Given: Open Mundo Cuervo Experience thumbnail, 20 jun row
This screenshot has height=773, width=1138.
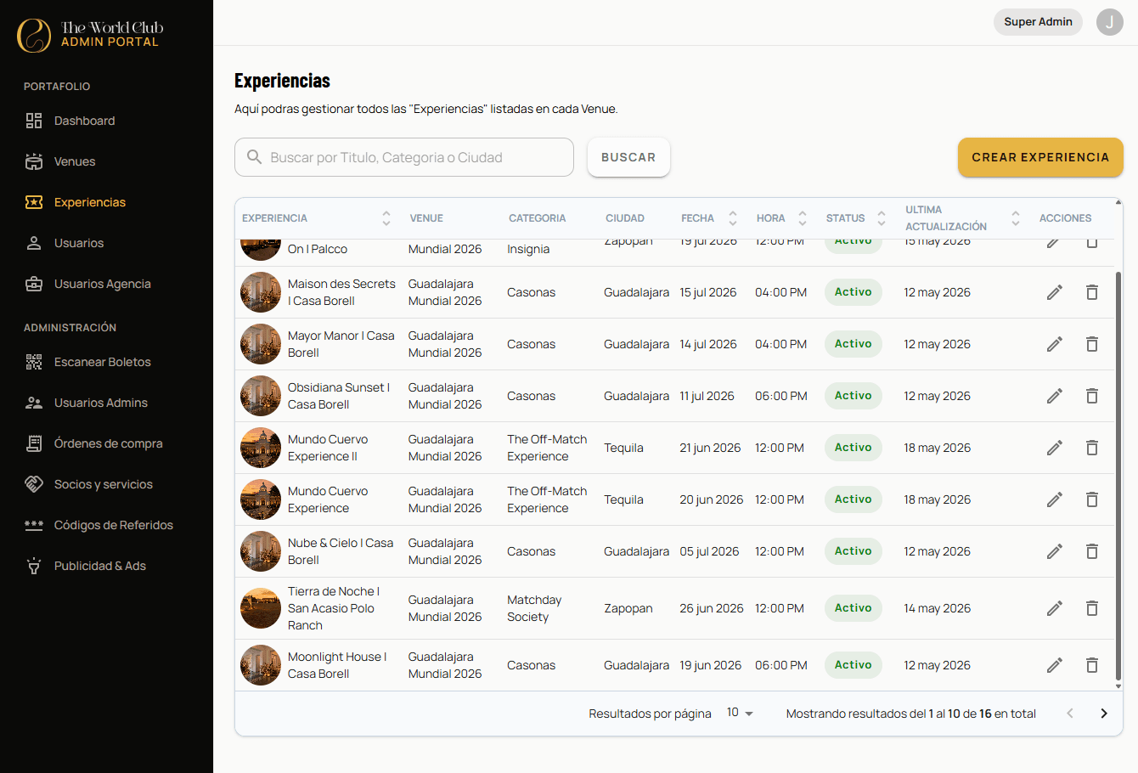Looking at the screenshot, I should pos(261,499).
